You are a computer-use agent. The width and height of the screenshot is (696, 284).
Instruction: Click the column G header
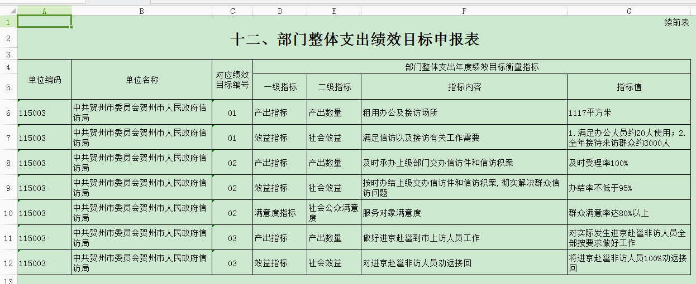tap(629, 11)
